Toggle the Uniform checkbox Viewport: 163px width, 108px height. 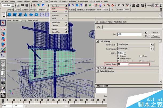coord(118,56)
